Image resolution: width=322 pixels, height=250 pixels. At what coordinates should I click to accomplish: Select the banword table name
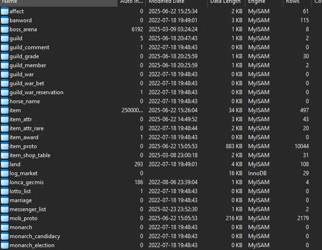click(20, 20)
